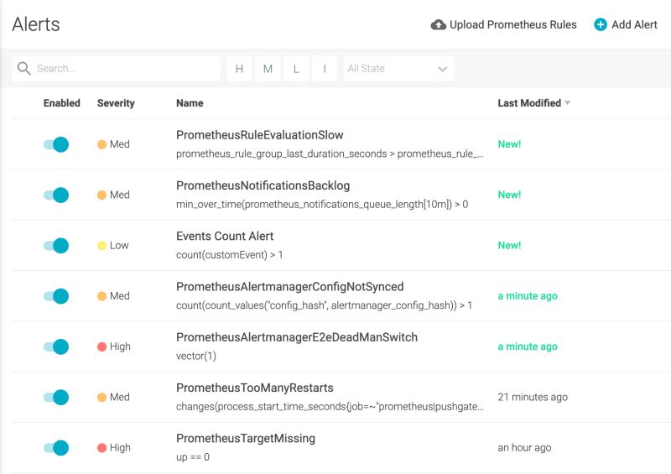Open the PrometheusAlertmanagerE2eDeadManSwitch alert
Viewport: 671px width, 474px height.
[297, 337]
